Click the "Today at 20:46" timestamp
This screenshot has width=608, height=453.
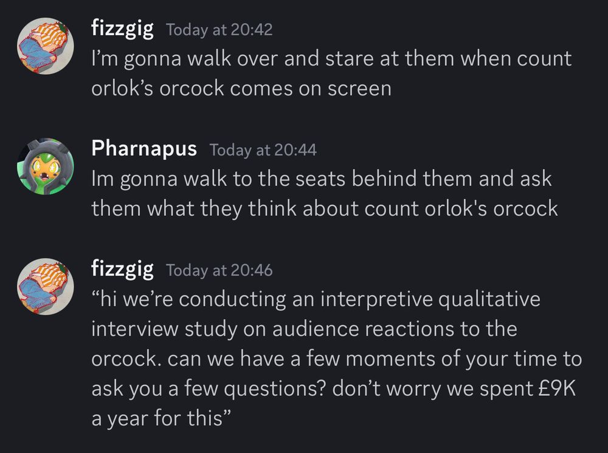[x=219, y=270]
